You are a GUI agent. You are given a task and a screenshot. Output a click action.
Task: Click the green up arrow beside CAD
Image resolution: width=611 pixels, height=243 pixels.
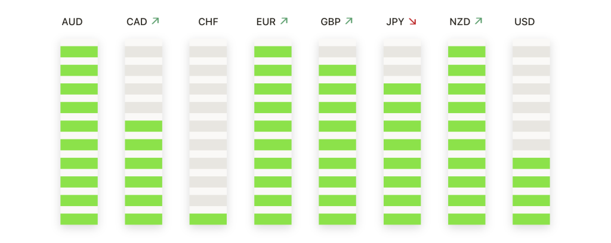click(156, 21)
